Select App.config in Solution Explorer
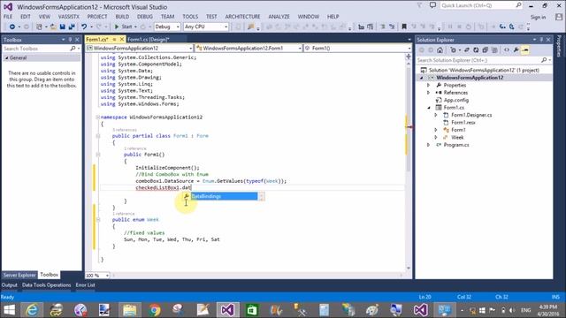566x318 pixels. (456, 100)
